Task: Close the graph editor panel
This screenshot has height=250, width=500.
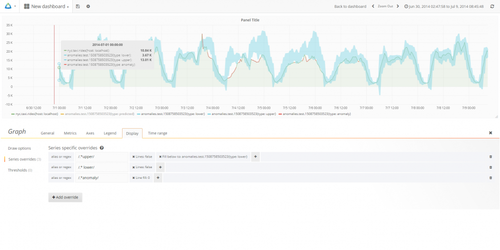Action: (x=490, y=133)
